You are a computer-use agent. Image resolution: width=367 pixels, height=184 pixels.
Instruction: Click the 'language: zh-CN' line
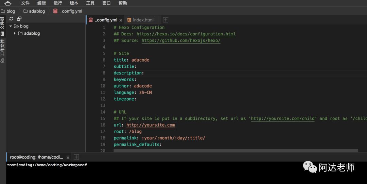pyautogui.click(x=133, y=93)
